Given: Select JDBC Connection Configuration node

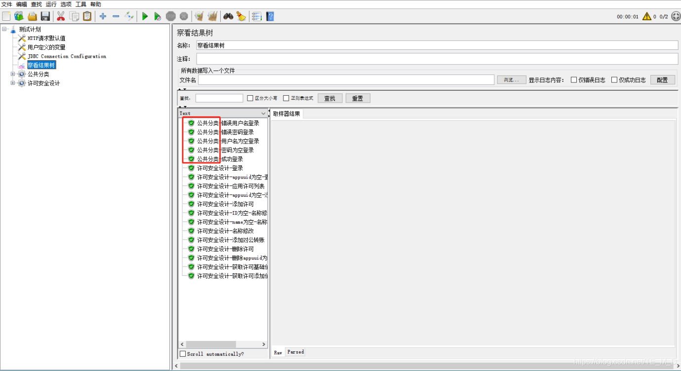Looking at the screenshot, I should [67, 56].
